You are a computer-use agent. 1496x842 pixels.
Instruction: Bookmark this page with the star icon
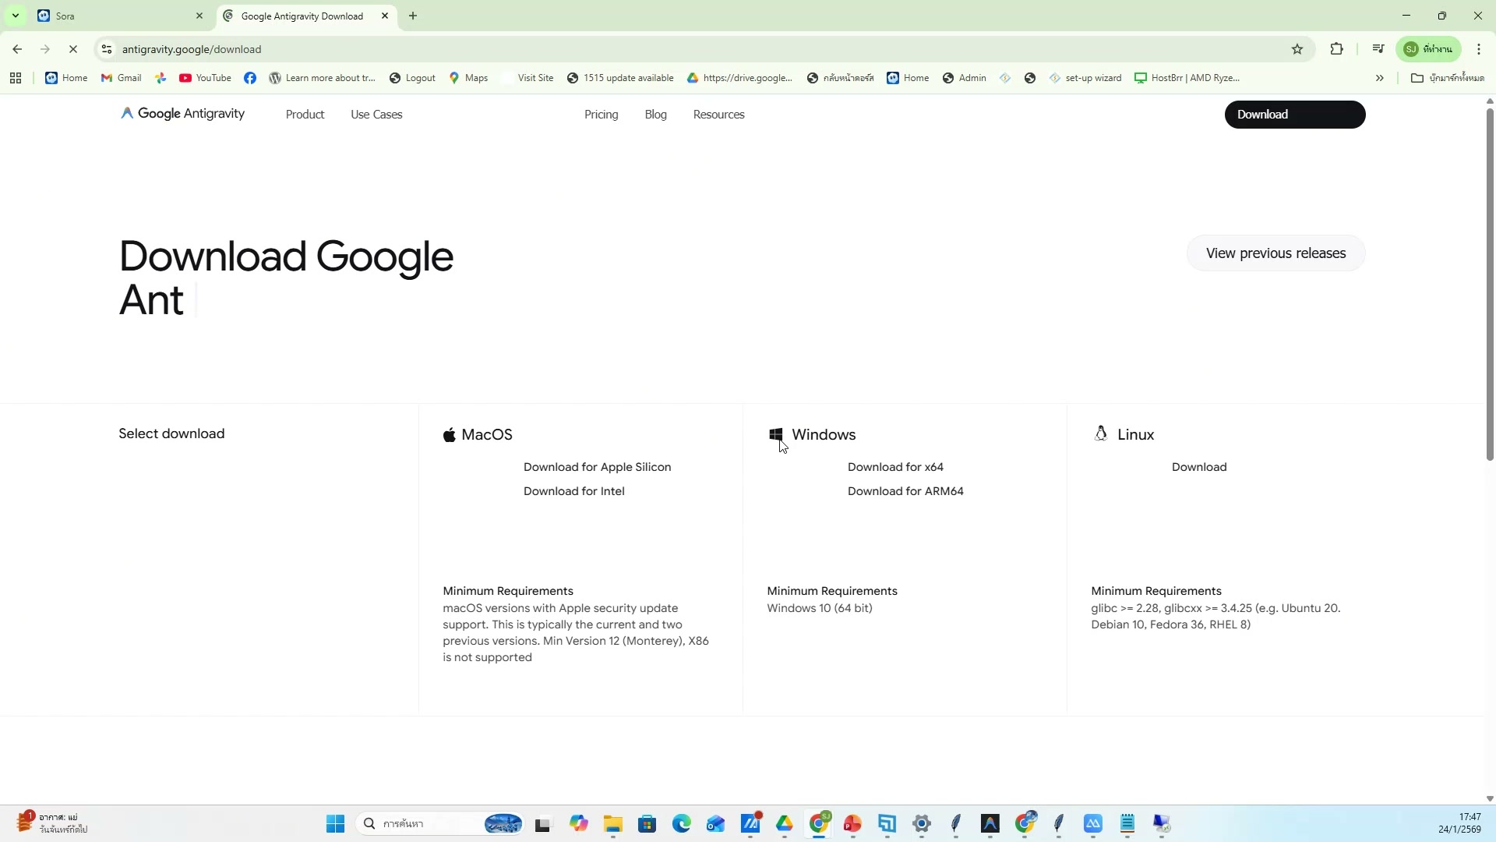(x=1297, y=49)
